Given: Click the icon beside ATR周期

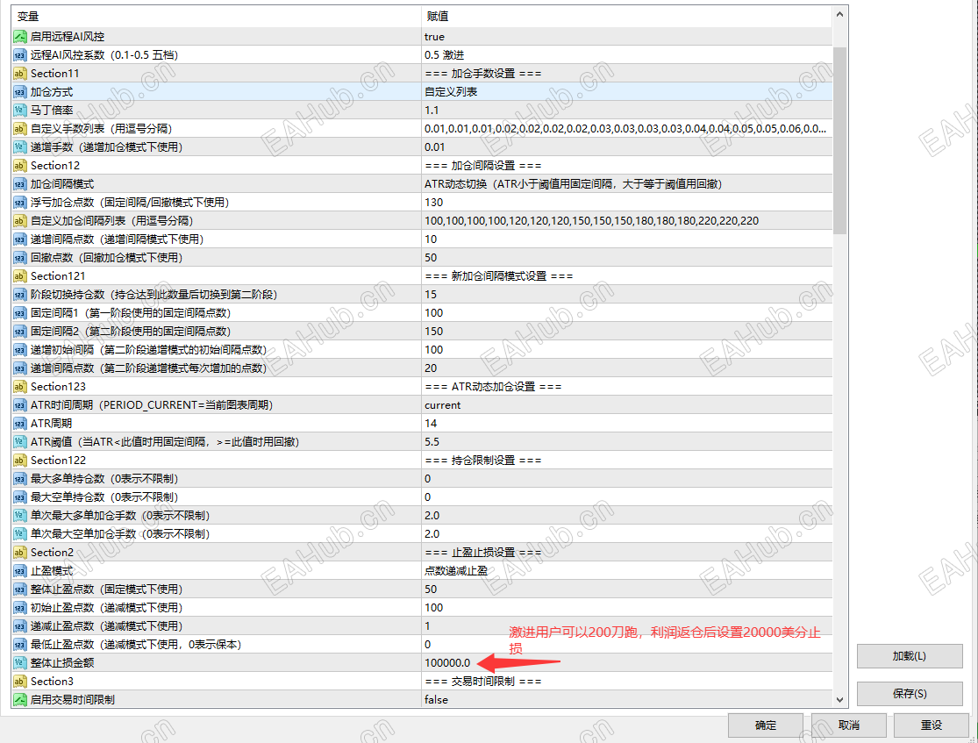Looking at the screenshot, I should (x=20, y=424).
